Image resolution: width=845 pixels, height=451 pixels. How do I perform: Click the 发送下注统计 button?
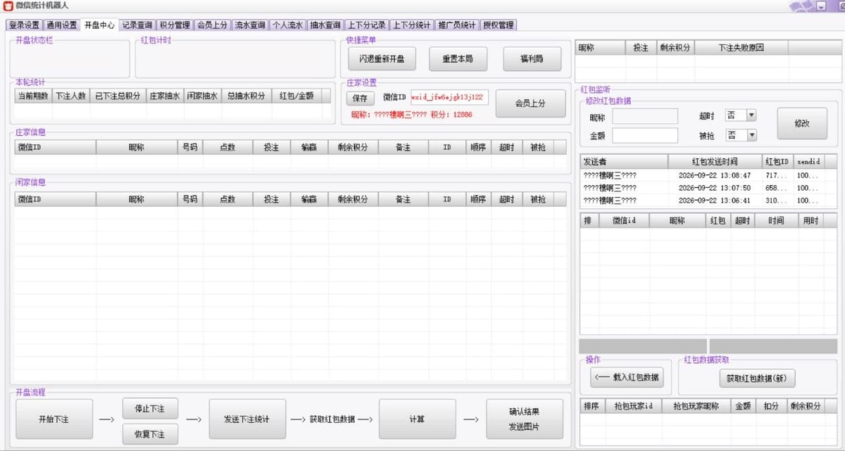click(x=247, y=419)
